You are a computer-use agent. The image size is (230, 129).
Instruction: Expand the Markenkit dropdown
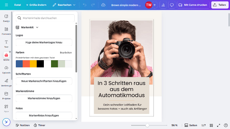(27, 27)
